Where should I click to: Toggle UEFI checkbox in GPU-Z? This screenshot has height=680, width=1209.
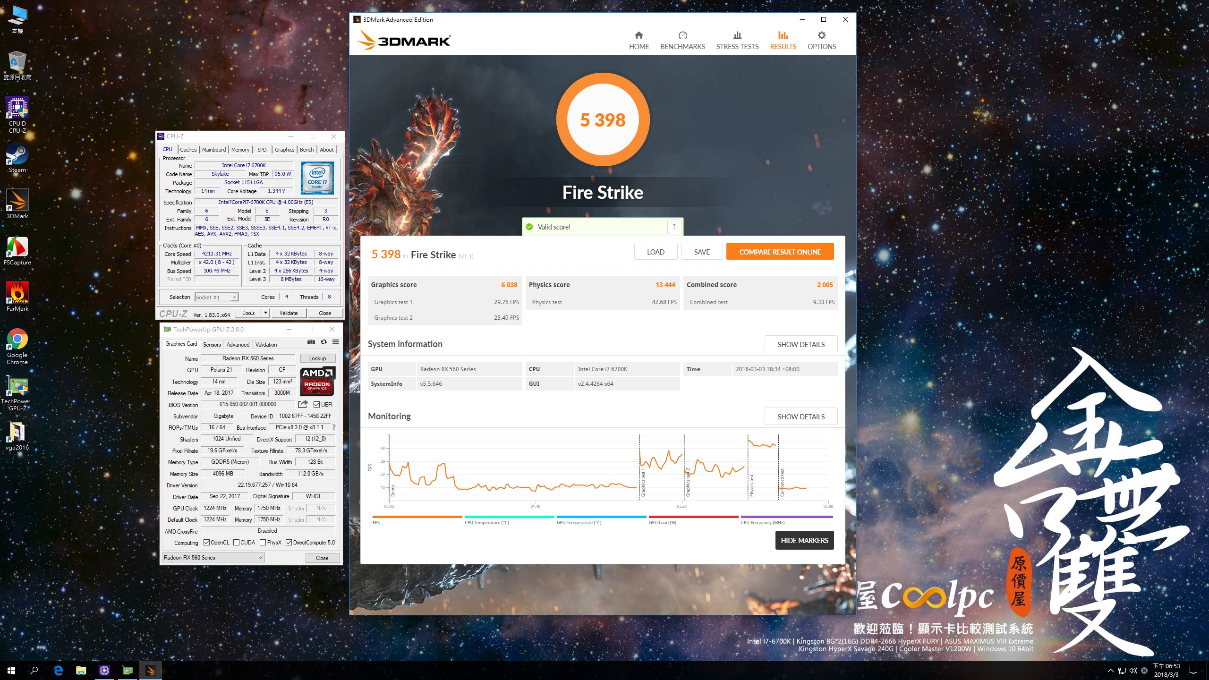click(x=316, y=405)
